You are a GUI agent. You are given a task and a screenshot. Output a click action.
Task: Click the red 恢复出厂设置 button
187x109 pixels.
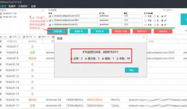coord(121,31)
